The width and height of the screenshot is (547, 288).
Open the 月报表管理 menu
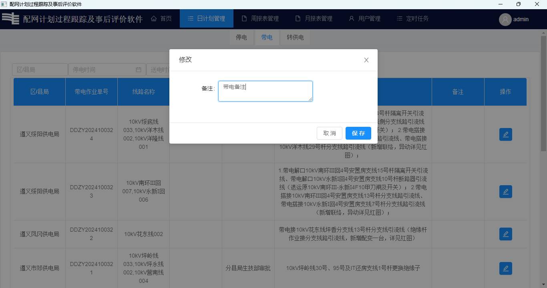[x=314, y=19]
